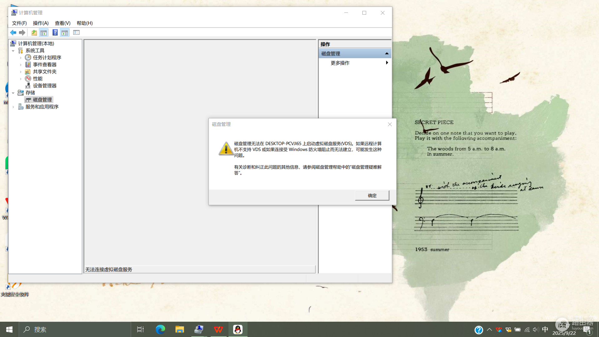This screenshot has width=599, height=337.
Task: Open the WPS Office taskbar icon
Action: [218, 329]
